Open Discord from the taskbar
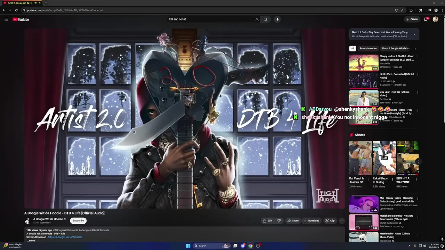 (243, 246)
